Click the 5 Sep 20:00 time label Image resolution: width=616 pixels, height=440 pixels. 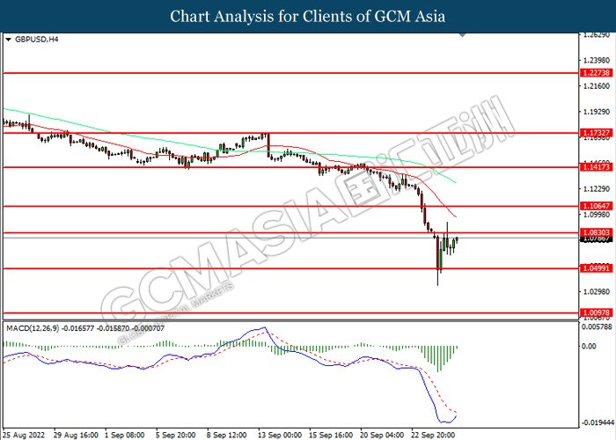[x=175, y=436]
